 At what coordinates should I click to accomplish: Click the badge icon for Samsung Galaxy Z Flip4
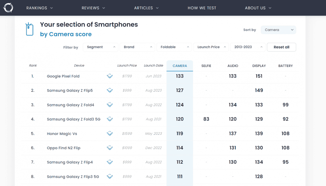tap(110, 162)
